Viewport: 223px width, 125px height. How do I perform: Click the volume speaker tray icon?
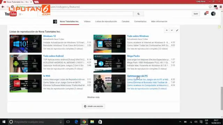196,122
